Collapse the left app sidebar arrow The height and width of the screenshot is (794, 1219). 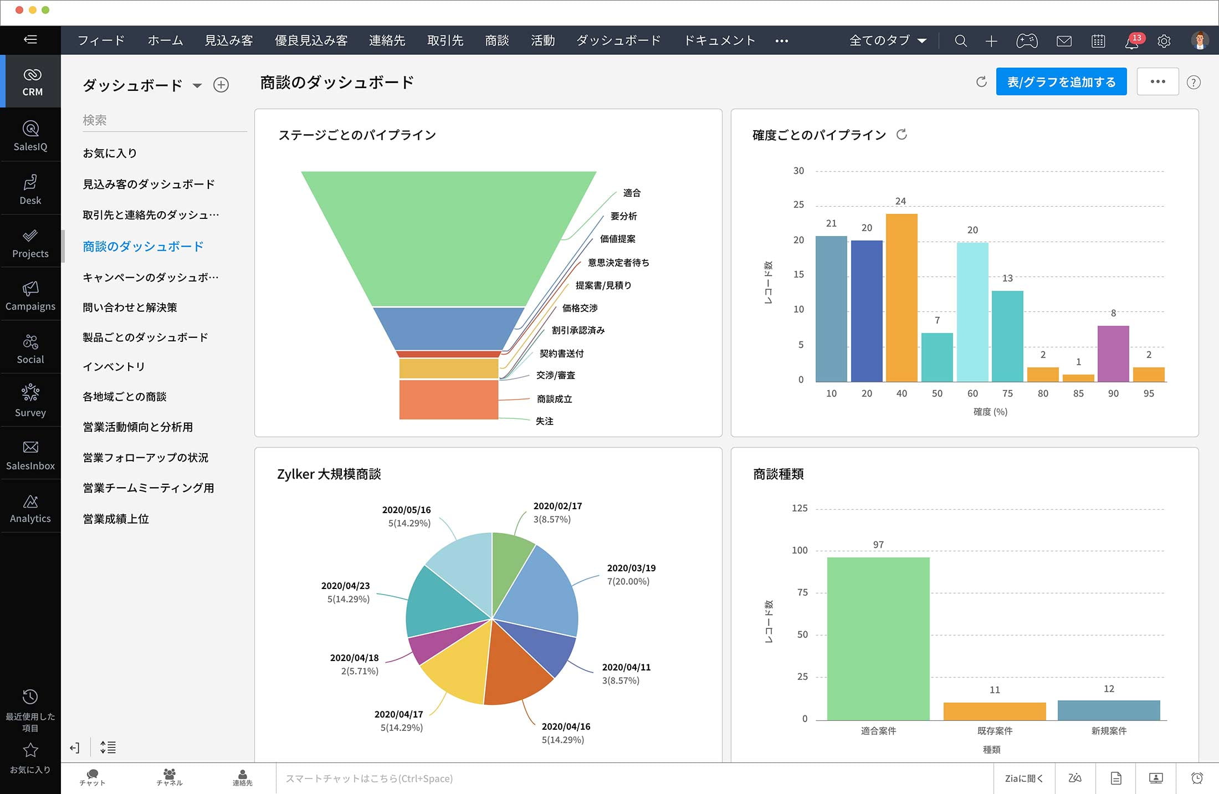(30, 39)
